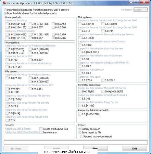The width and height of the screenshot is (151, 154).
Task: Click the Stop button
Action: click(x=96, y=149)
